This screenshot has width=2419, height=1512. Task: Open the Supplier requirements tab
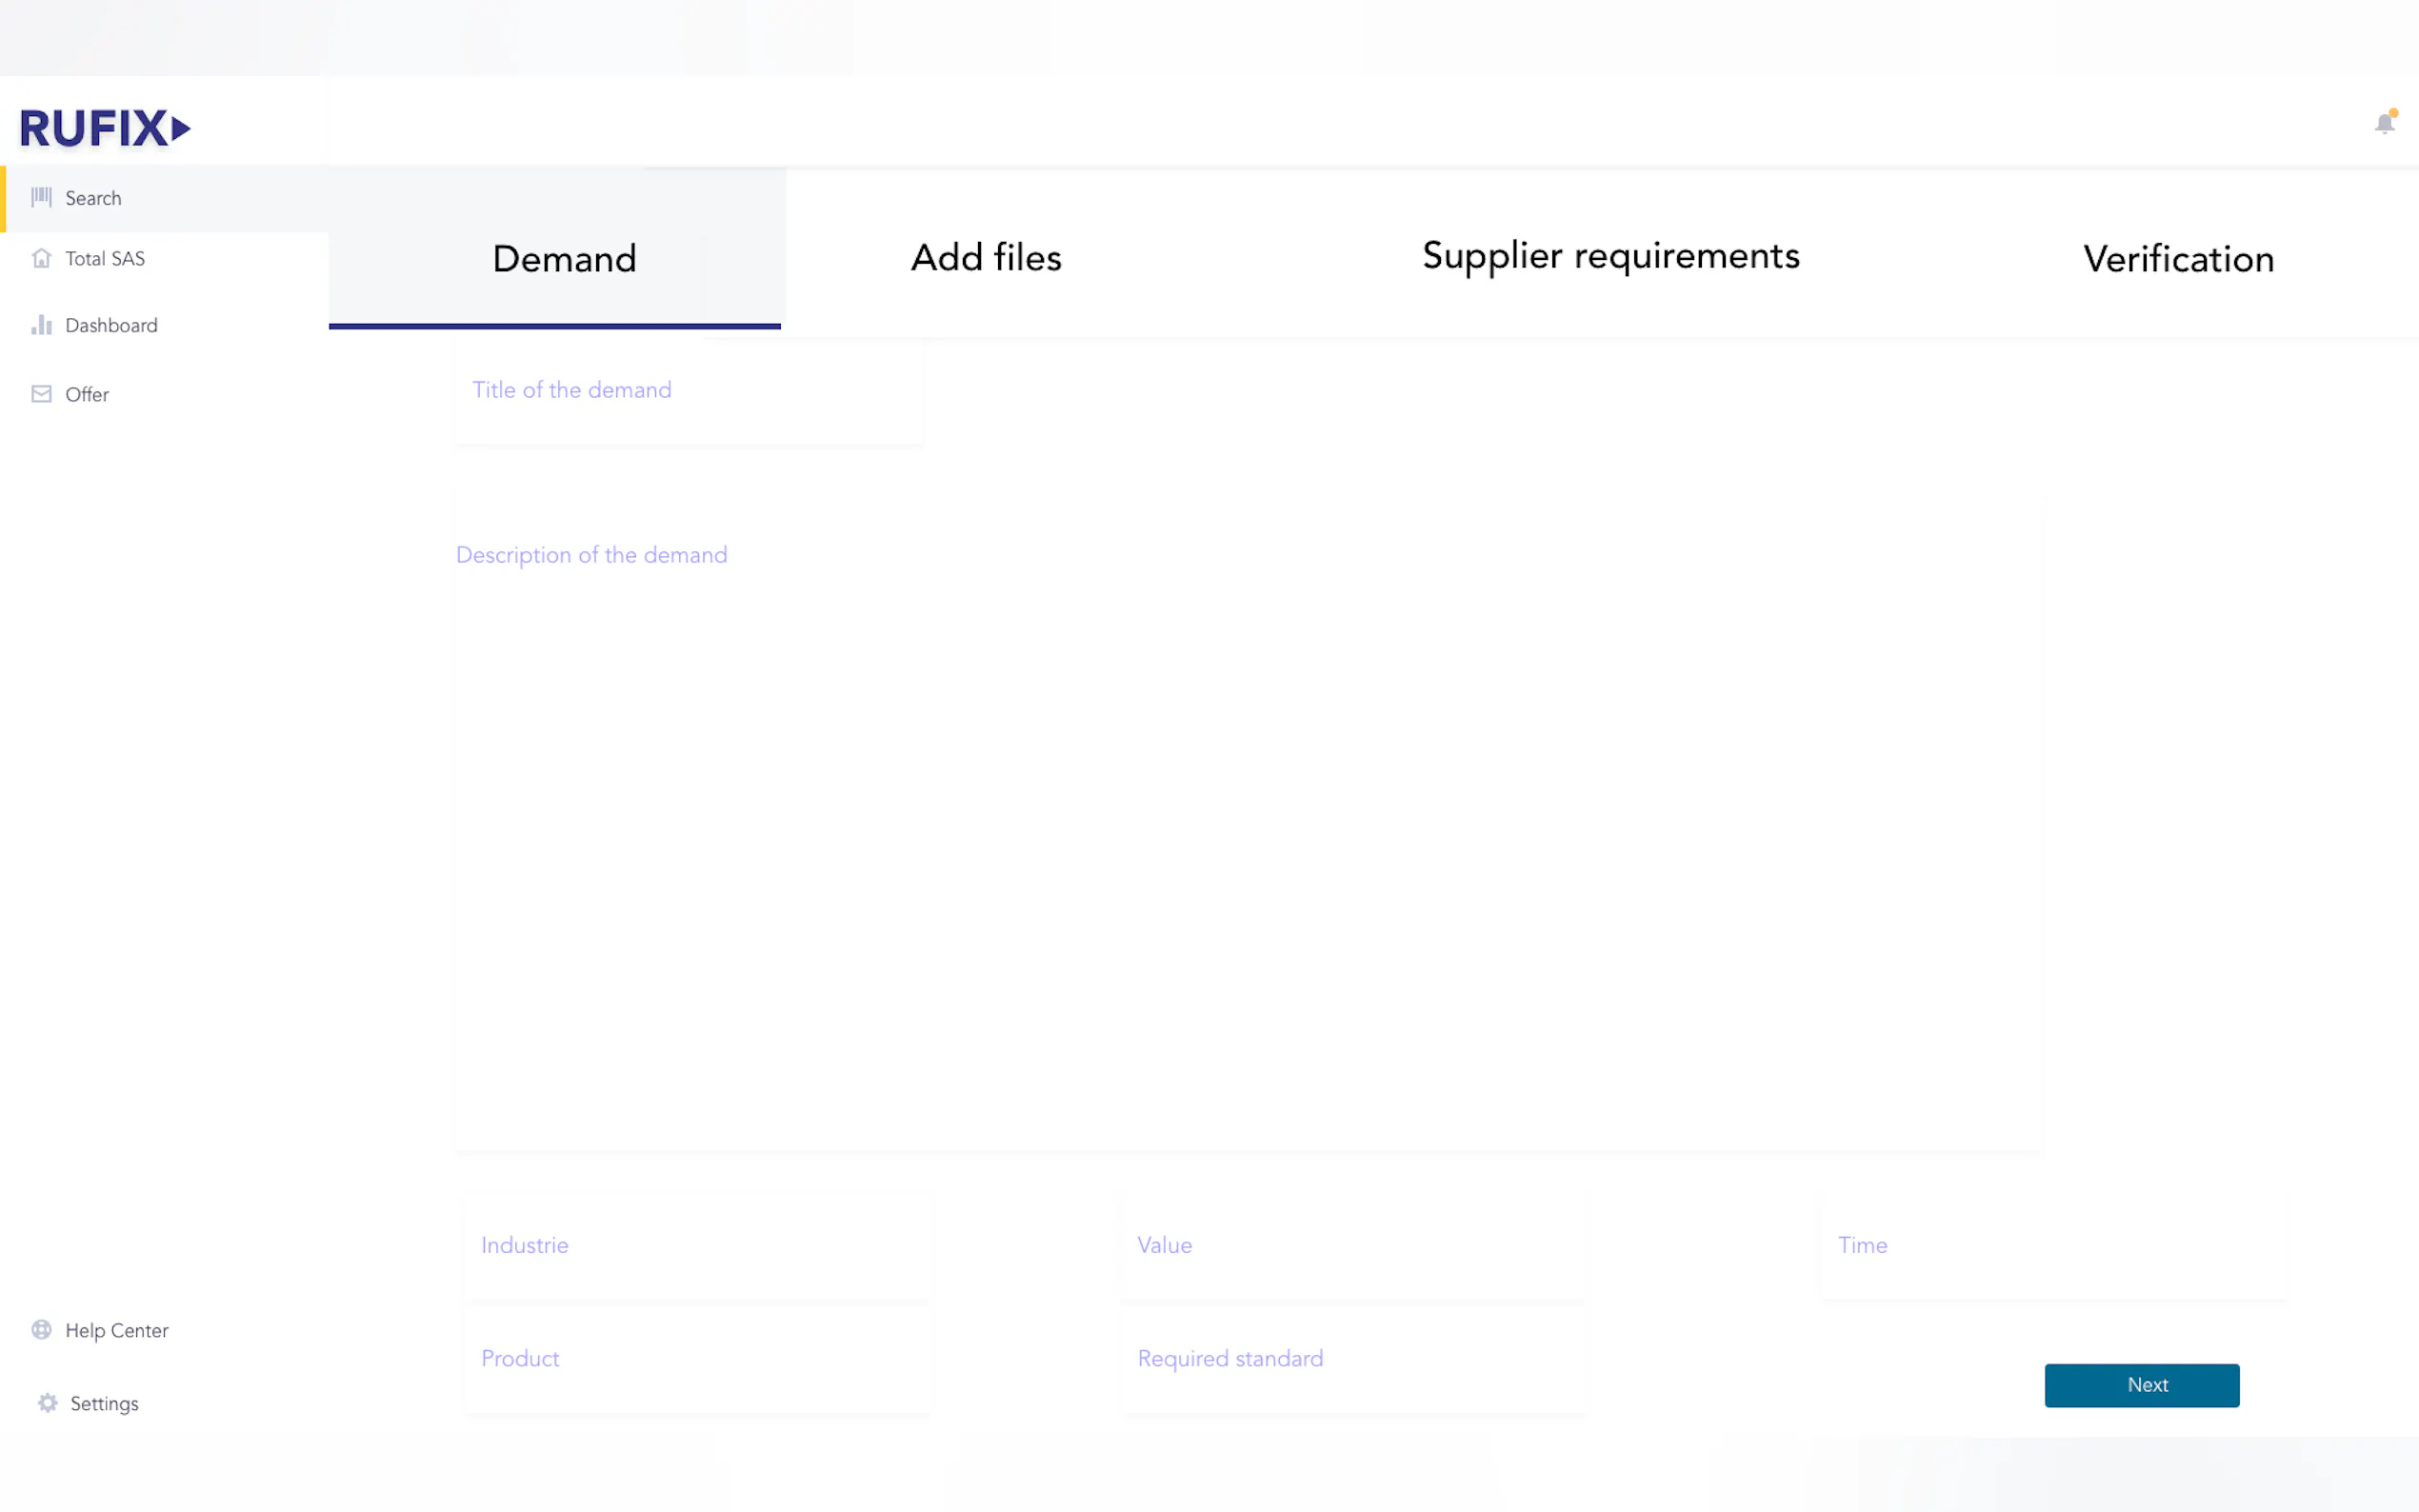1610,256
